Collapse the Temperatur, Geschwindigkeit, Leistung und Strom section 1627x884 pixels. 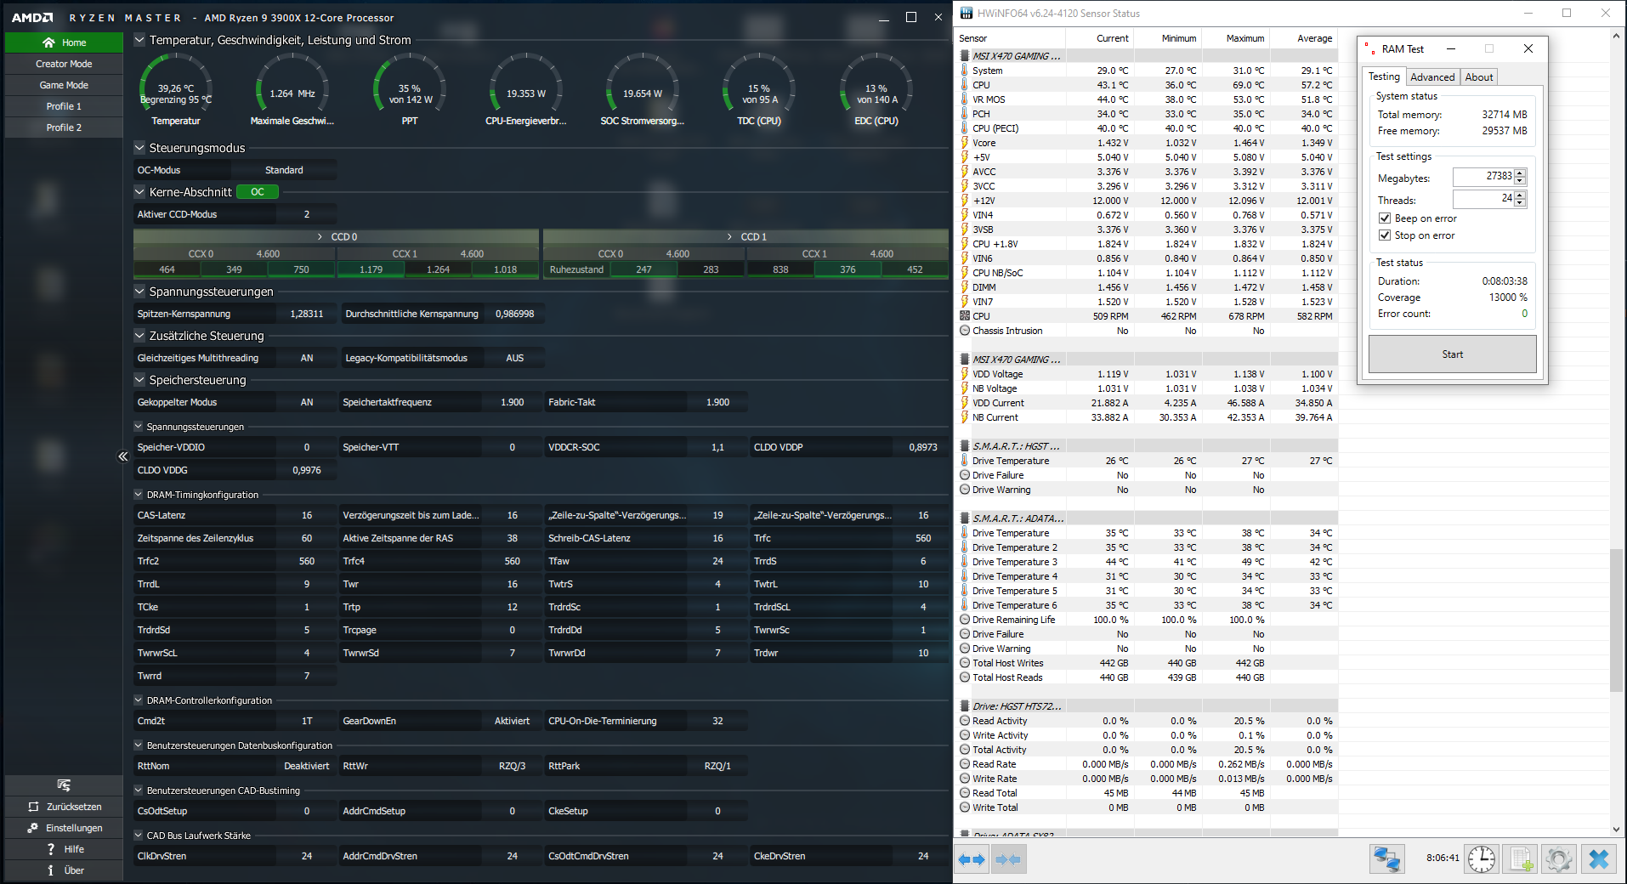pos(139,40)
